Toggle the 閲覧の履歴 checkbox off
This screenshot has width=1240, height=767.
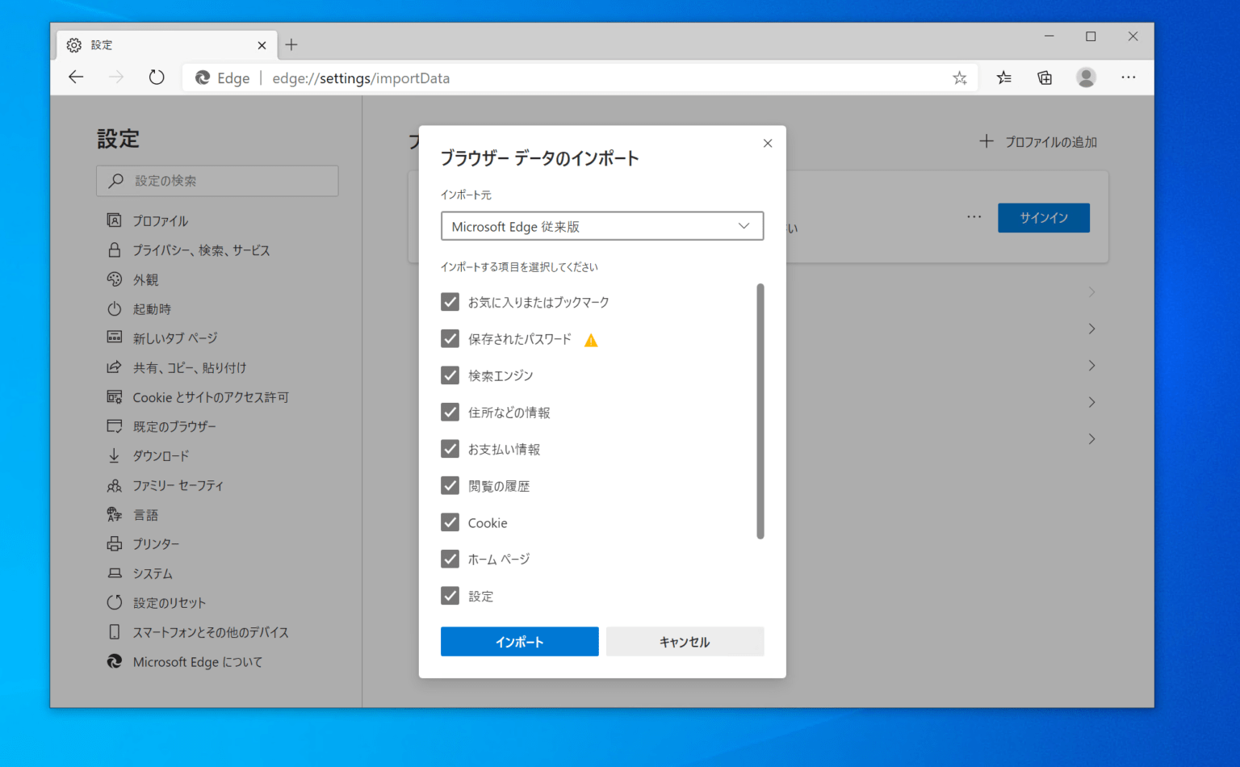click(x=450, y=485)
